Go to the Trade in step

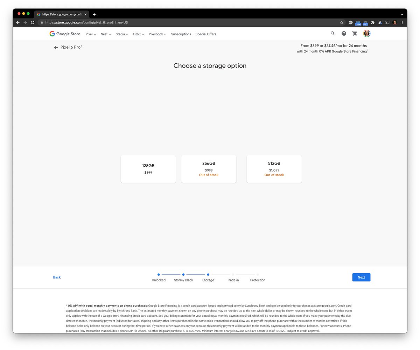coord(233,277)
